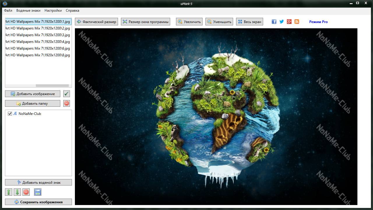Screen dimensions: 373x210
Task: Select the 1920x1200\3.jpg file row
Action: pos(38,35)
